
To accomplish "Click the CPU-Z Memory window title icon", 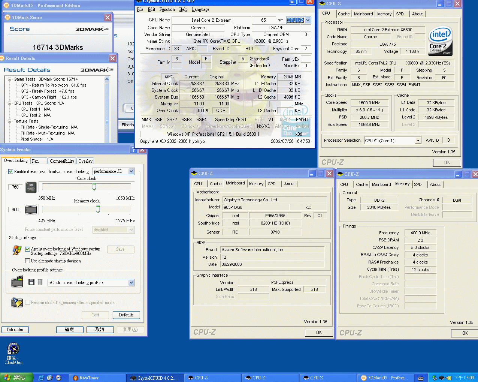I will pyautogui.click(x=340, y=174).
